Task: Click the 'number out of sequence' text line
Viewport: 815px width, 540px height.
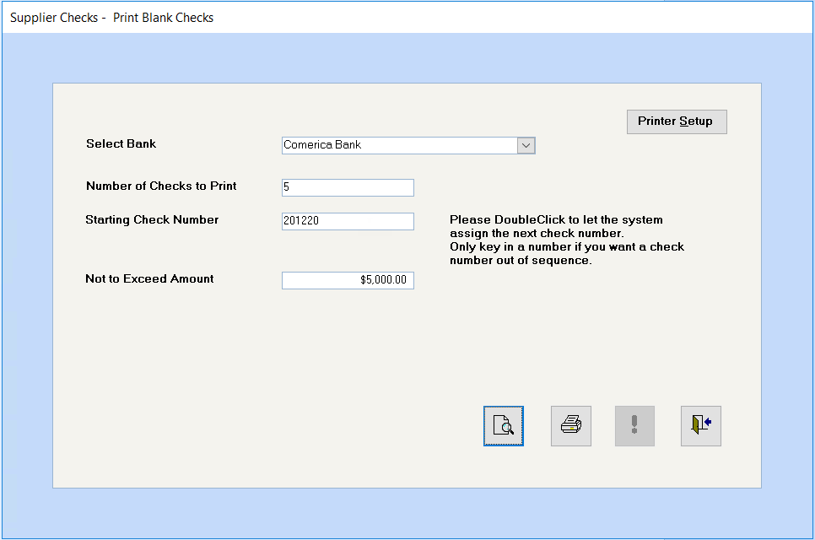Action: click(x=521, y=260)
